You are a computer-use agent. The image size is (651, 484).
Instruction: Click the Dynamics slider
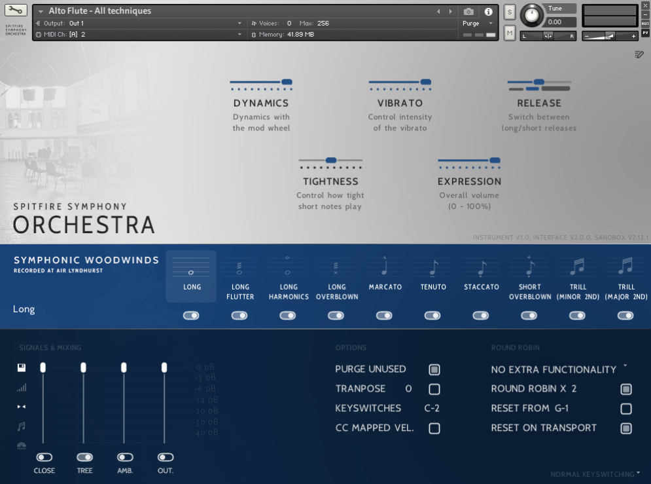coord(261,83)
